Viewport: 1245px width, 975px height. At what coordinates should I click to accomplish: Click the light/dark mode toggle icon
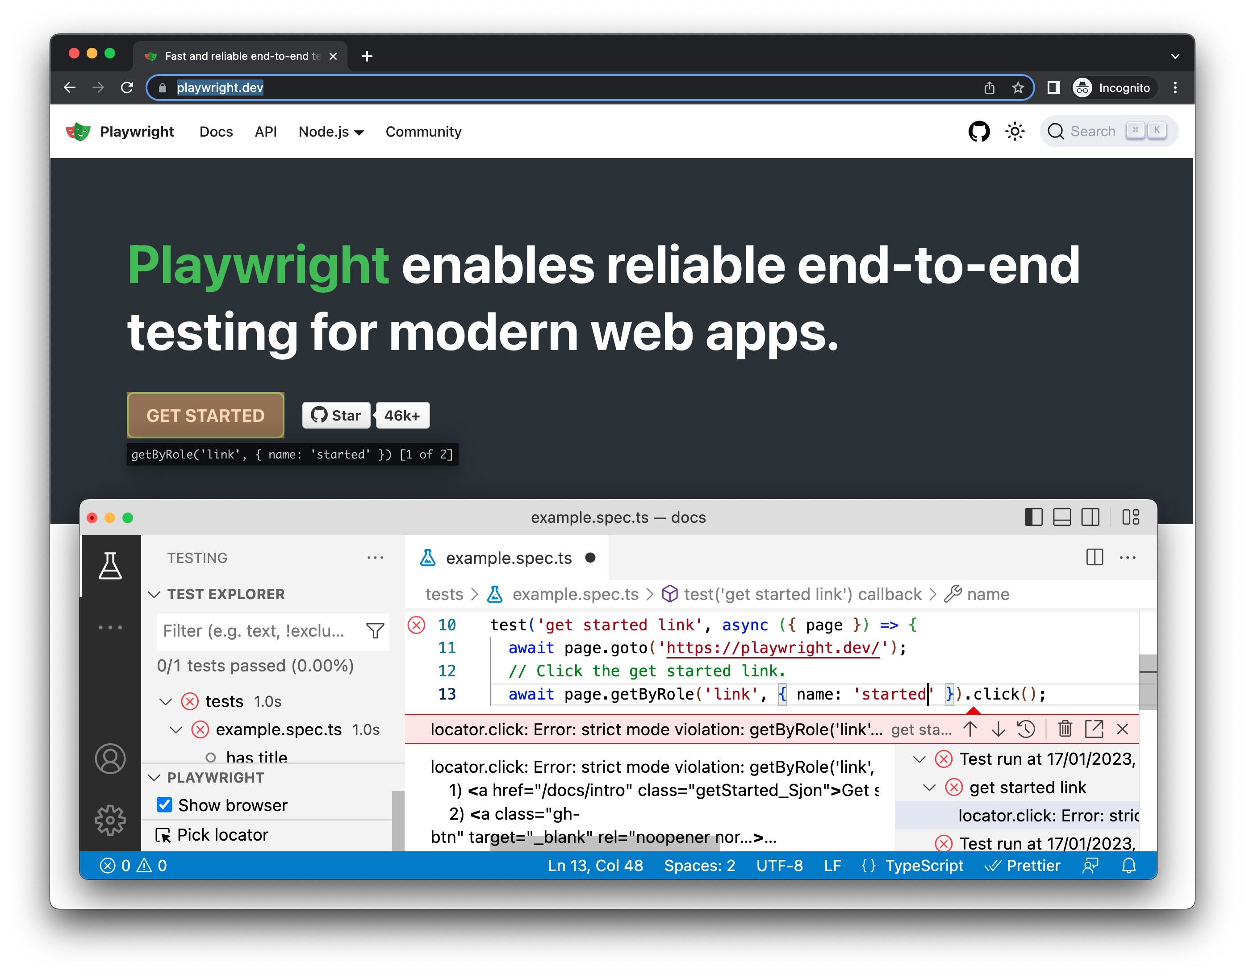pyautogui.click(x=1014, y=130)
